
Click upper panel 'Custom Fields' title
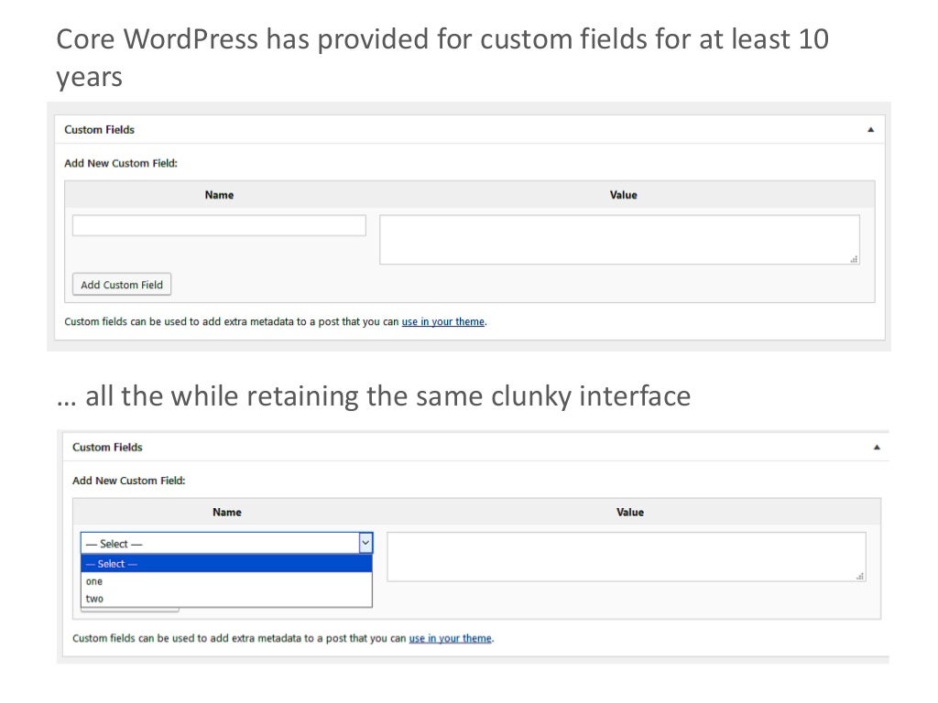point(99,130)
